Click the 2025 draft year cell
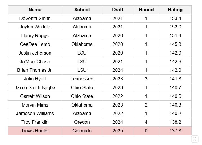The width and height of the screenshot is (202, 145). (x=117, y=131)
